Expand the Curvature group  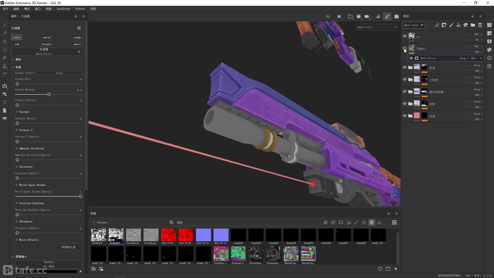[17, 167]
